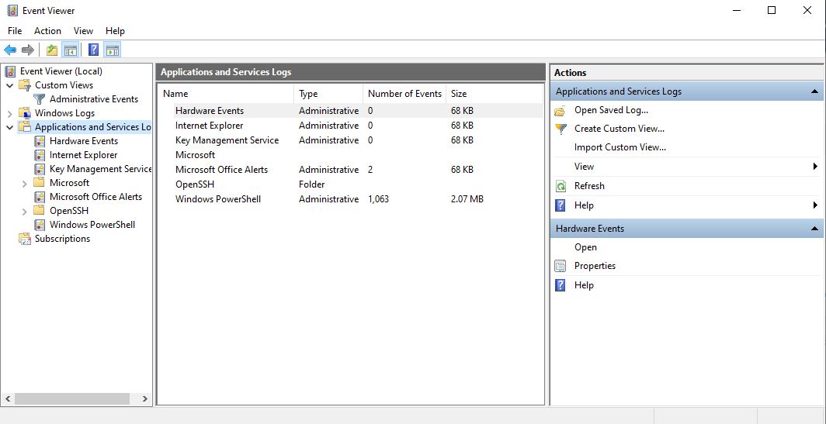The image size is (826, 424).
Task: Select the Windows PowerShell log icon in the tree
Action: pos(40,225)
